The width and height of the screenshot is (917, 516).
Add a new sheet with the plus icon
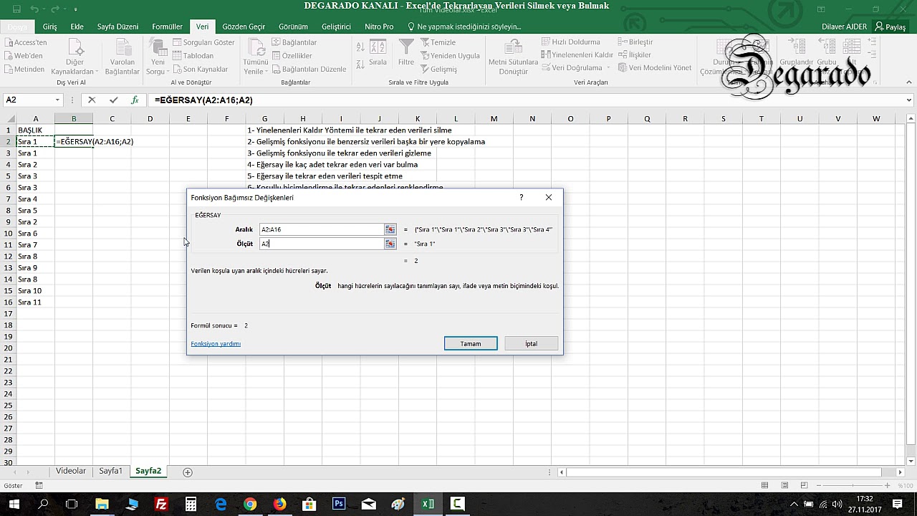(188, 472)
